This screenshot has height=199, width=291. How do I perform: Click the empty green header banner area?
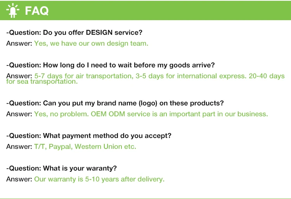[175, 10]
